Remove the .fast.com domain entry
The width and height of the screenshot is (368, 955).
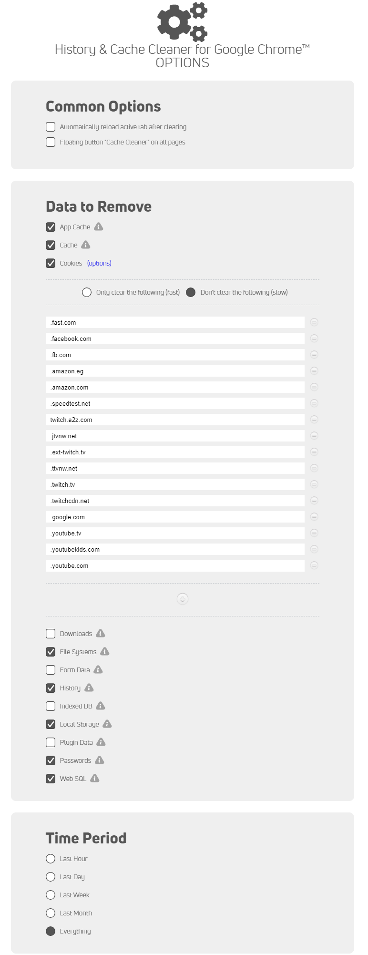[314, 322]
